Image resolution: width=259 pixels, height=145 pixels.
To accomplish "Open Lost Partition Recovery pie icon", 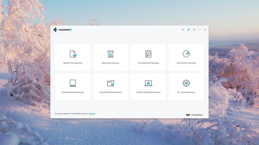I will (x=186, y=54).
